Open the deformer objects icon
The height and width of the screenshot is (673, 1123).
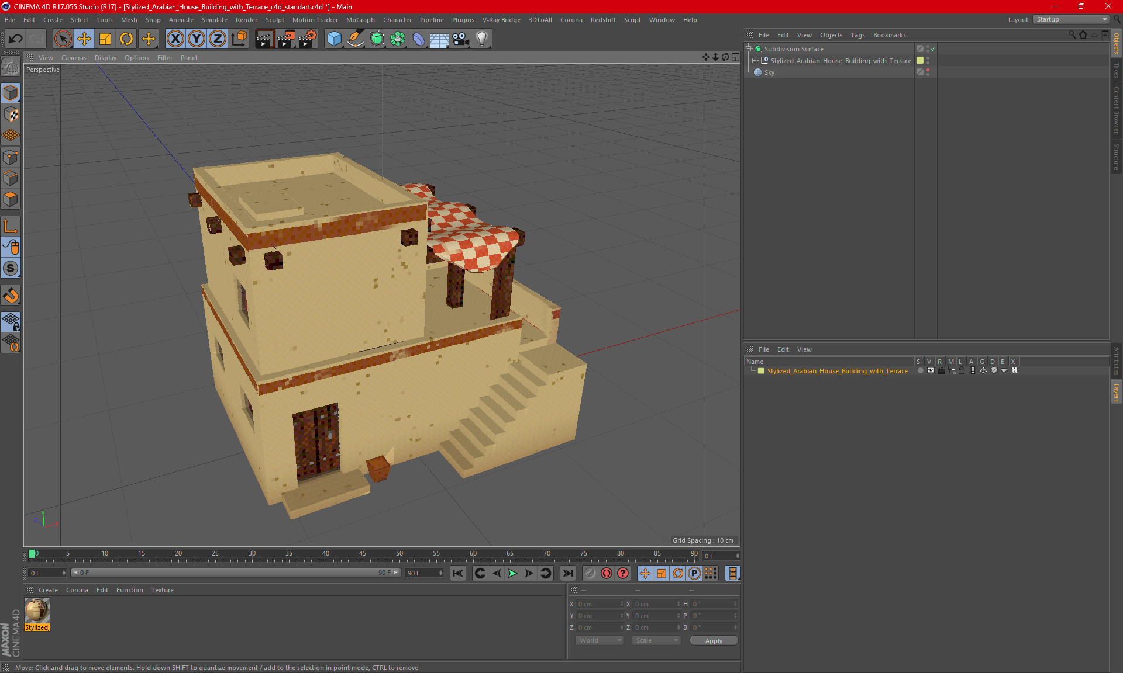tap(419, 39)
